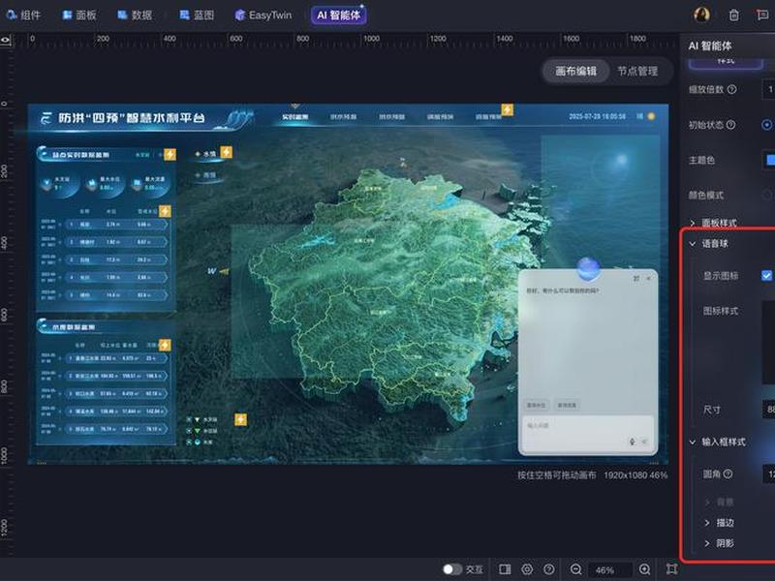Click the 尺寸 size input field
775x581 pixels.
coord(768,409)
